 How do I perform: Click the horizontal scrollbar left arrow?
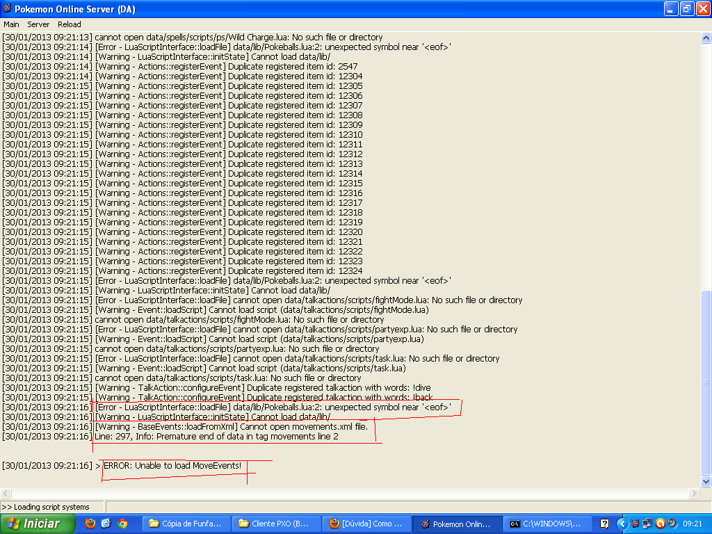pyautogui.click(x=6, y=493)
